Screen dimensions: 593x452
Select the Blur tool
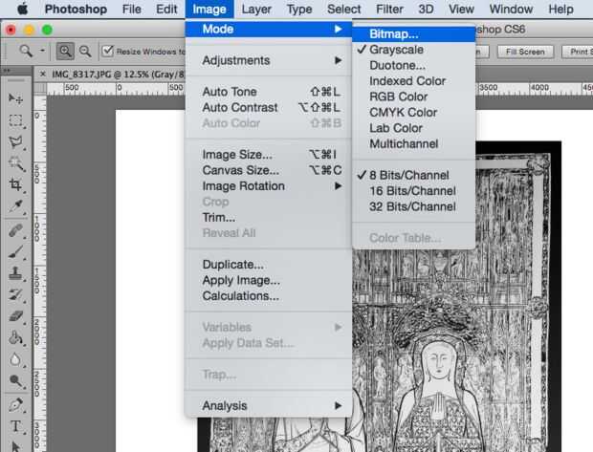click(15, 359)
